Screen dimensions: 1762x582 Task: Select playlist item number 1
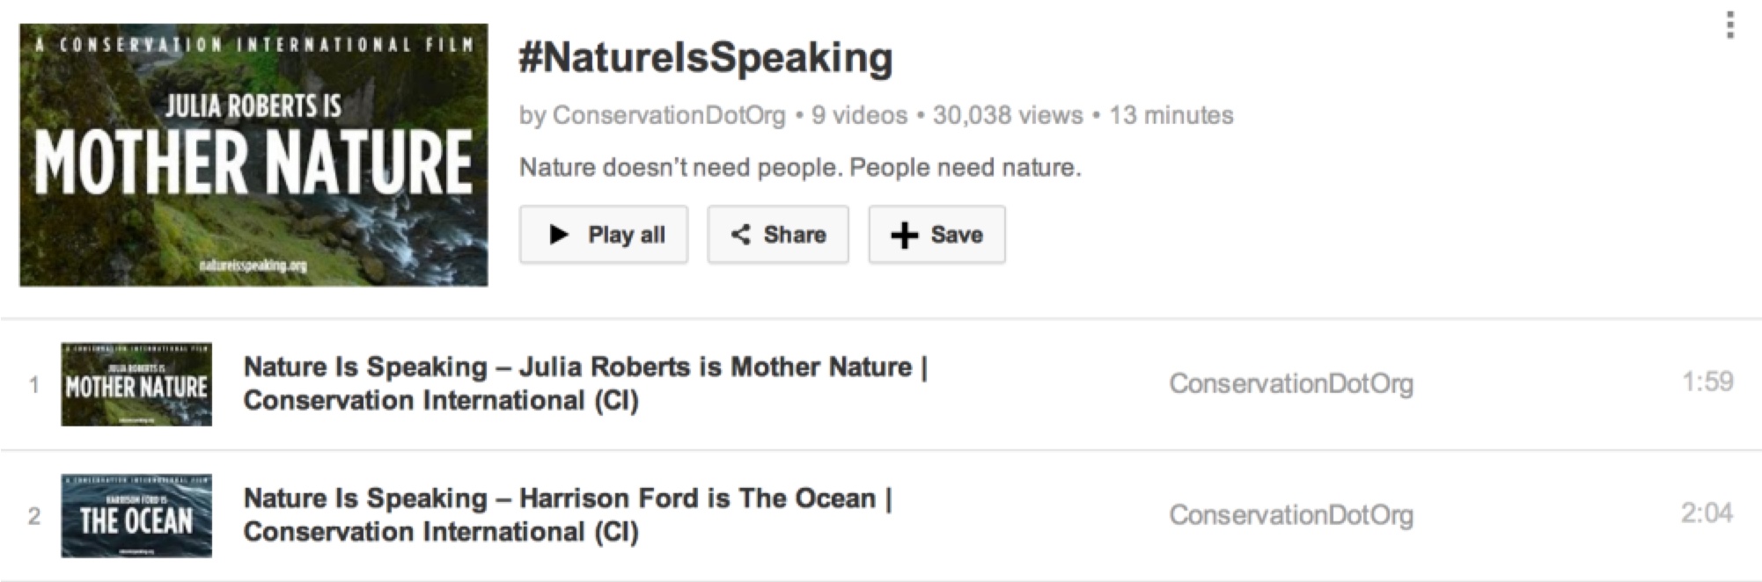click(34, 385)
